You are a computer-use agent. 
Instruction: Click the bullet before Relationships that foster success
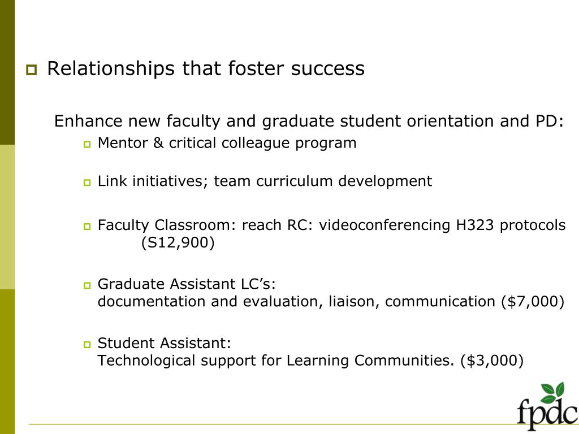point(32,70)
